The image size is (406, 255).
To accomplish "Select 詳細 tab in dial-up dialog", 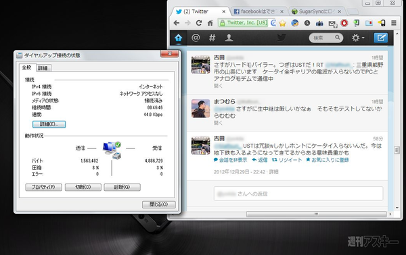I will point(43,68).
